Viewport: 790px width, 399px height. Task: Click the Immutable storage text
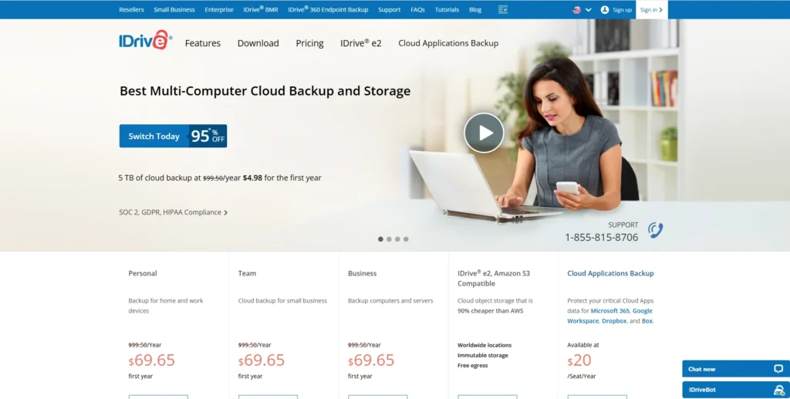(x=483, y=355)
